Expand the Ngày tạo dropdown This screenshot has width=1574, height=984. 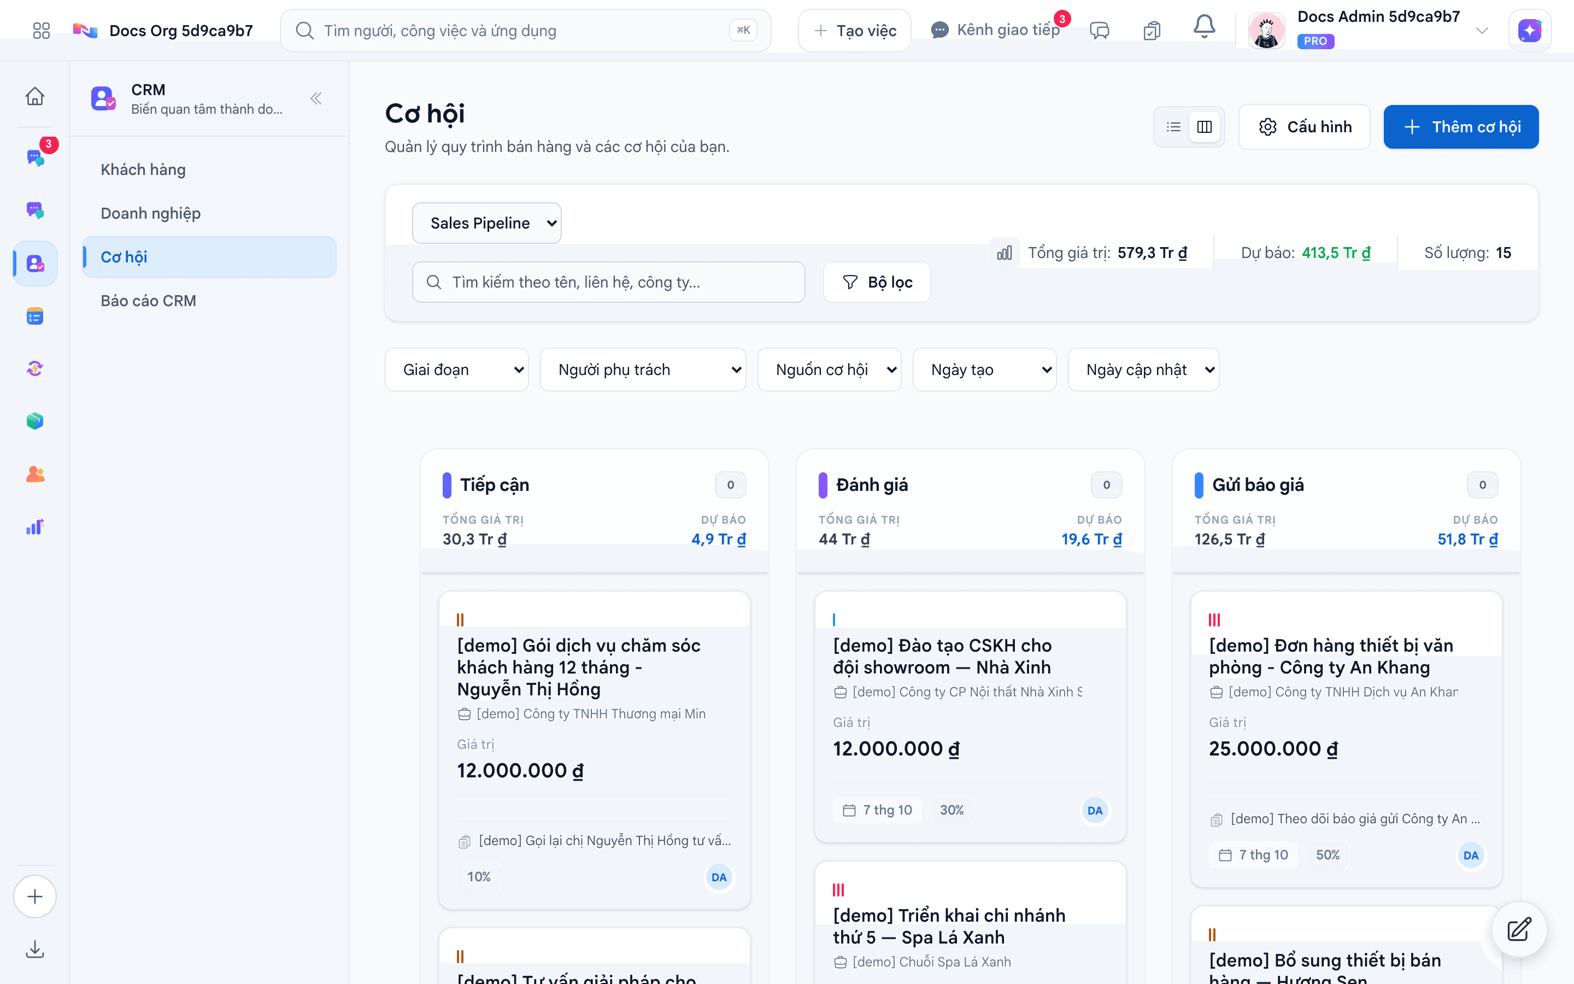pos(985,370)
